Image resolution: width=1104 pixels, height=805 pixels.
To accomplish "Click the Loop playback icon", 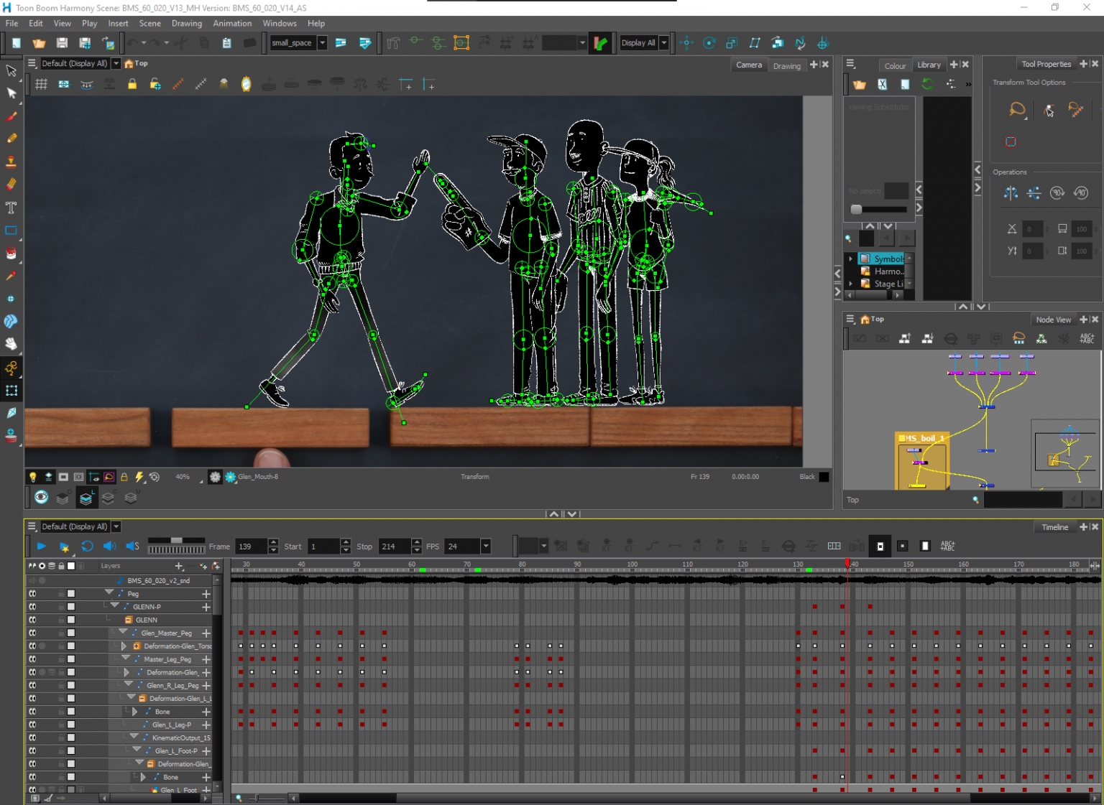I will 87,546.
